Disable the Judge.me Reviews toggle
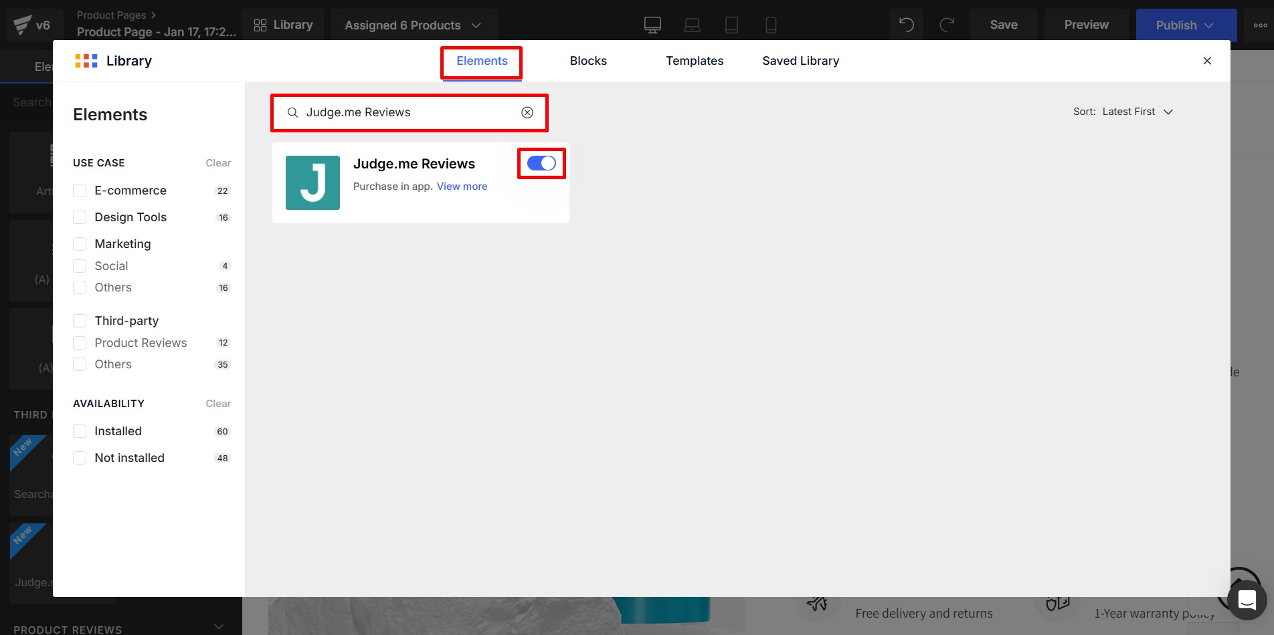The image size is (1274, 635). 541,164
